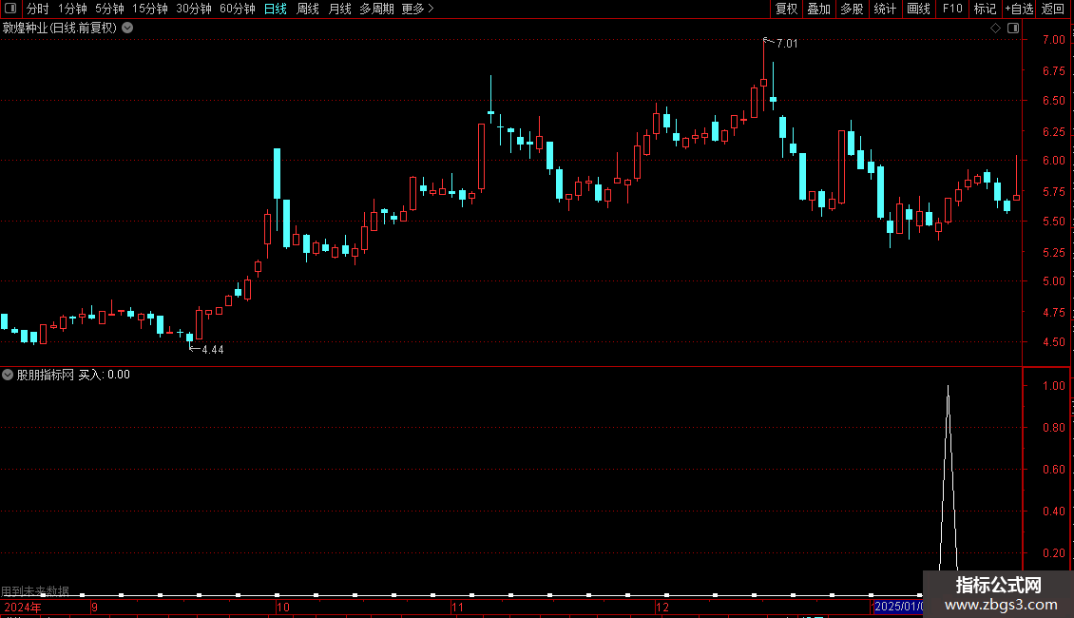This screenshot has height=618, width=1074.
Task: Expand the 股朋指标网 indicator dropdown
Action: pos(8,375)
